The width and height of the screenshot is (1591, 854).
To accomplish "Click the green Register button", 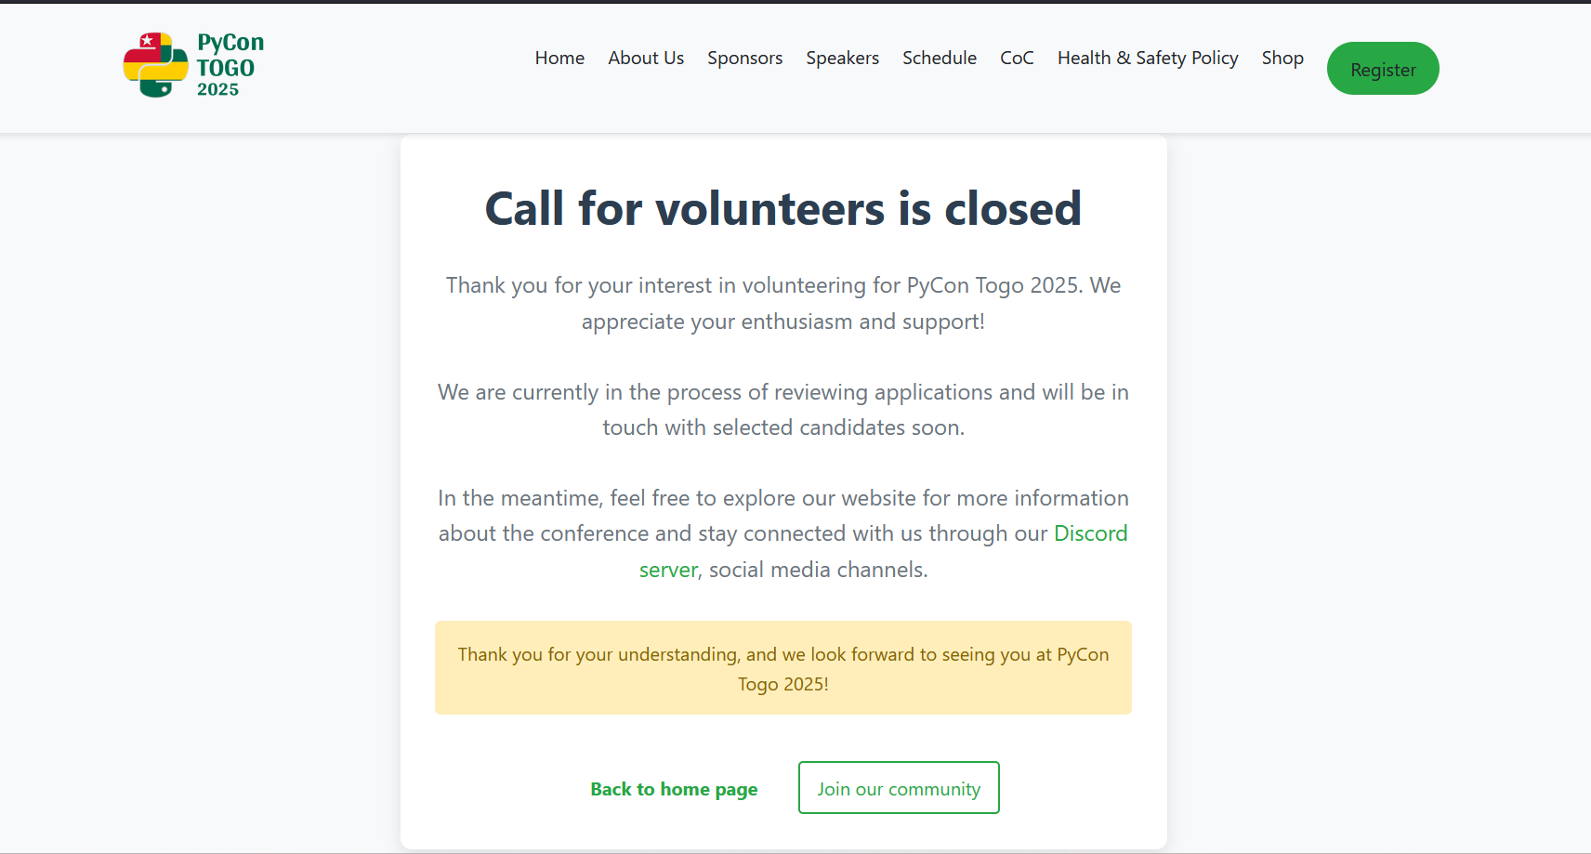I will pyautogui.click(x=1383, y=69).
